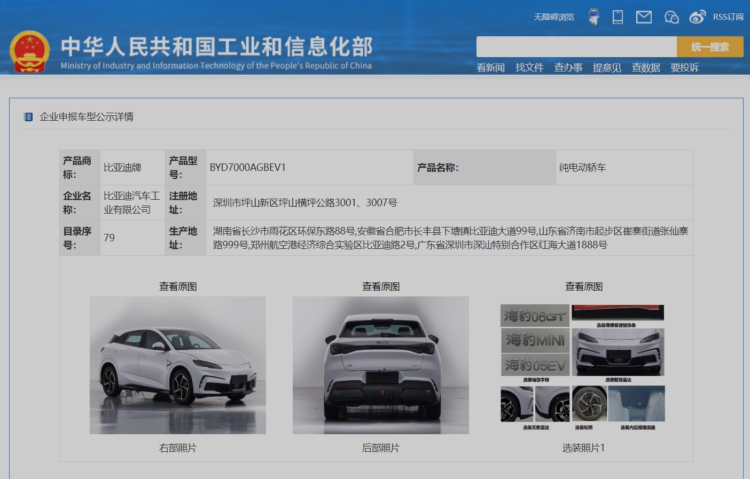Click the 企业申报车型公示详情 heading
The height and width of the screenshot is (479, 750).
[x=87, y=117]
